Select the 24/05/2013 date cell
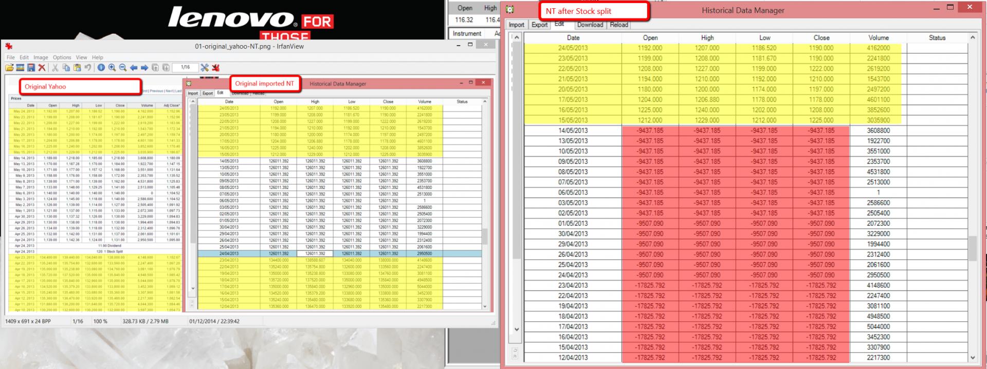The image size is (987, 369). [573, 48]
